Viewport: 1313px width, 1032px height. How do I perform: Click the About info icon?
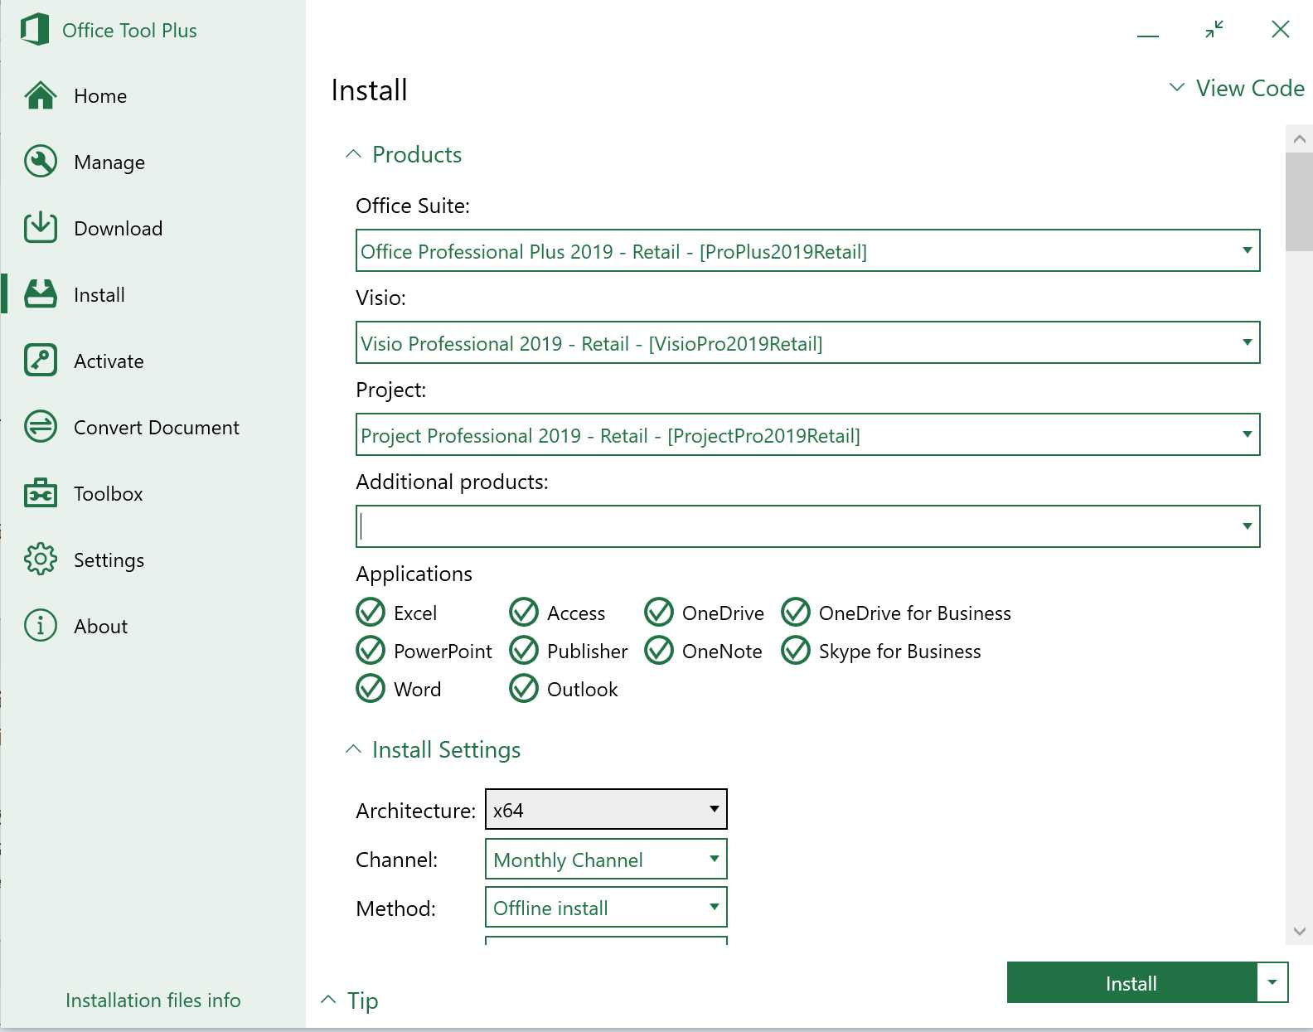[x=41, y=626]
